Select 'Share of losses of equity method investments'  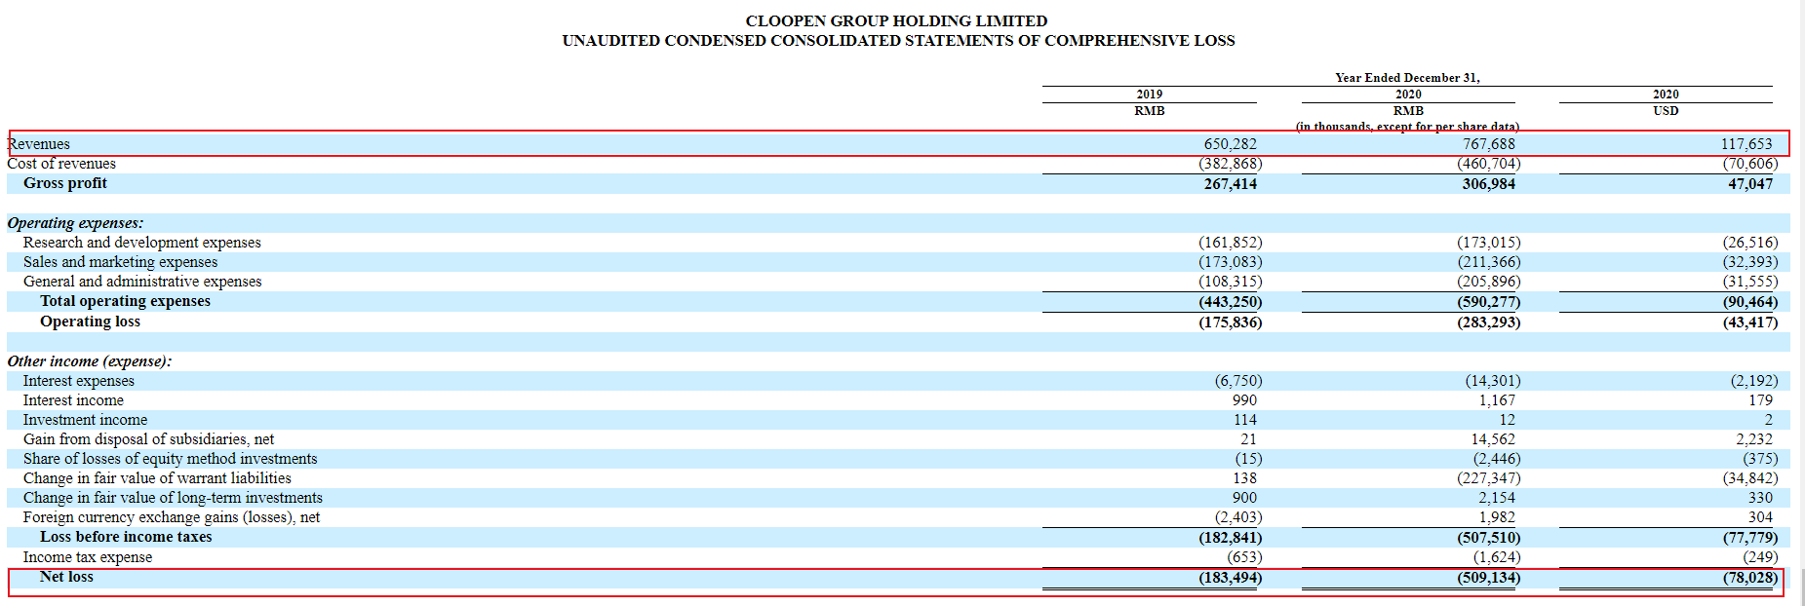click(170, 459)
